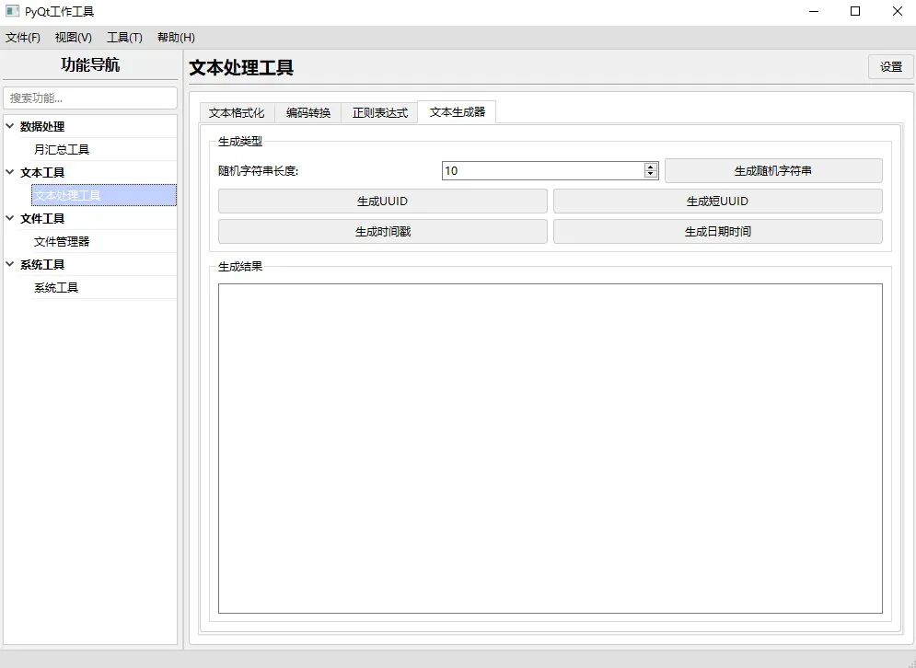916x668 pixels.
Task: Open the 视图(V) menu
Action: click(74, 38)
